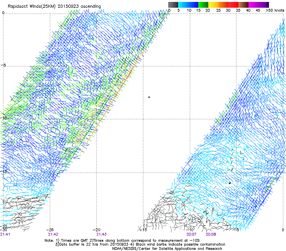The width and height of the screenshot is (286, 251).
Task: Click the small island marker near 8°S, 14°W
Action: coord(149,97)
